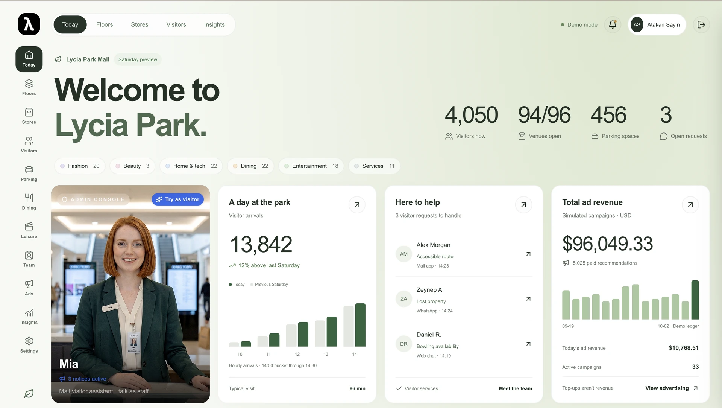Open Team in the left sidebar

pos(29,259)
